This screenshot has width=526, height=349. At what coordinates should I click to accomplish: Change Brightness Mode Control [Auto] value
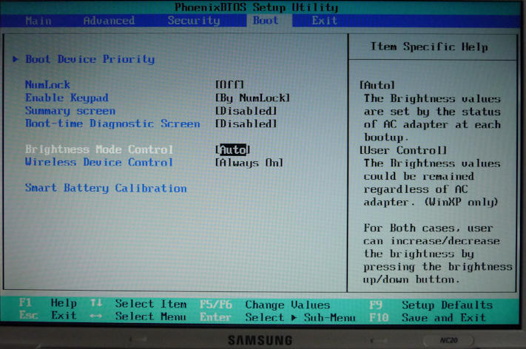[233, 149]
